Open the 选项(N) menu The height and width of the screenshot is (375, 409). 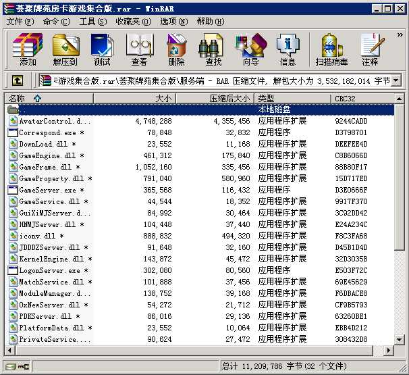click(174, 22)
